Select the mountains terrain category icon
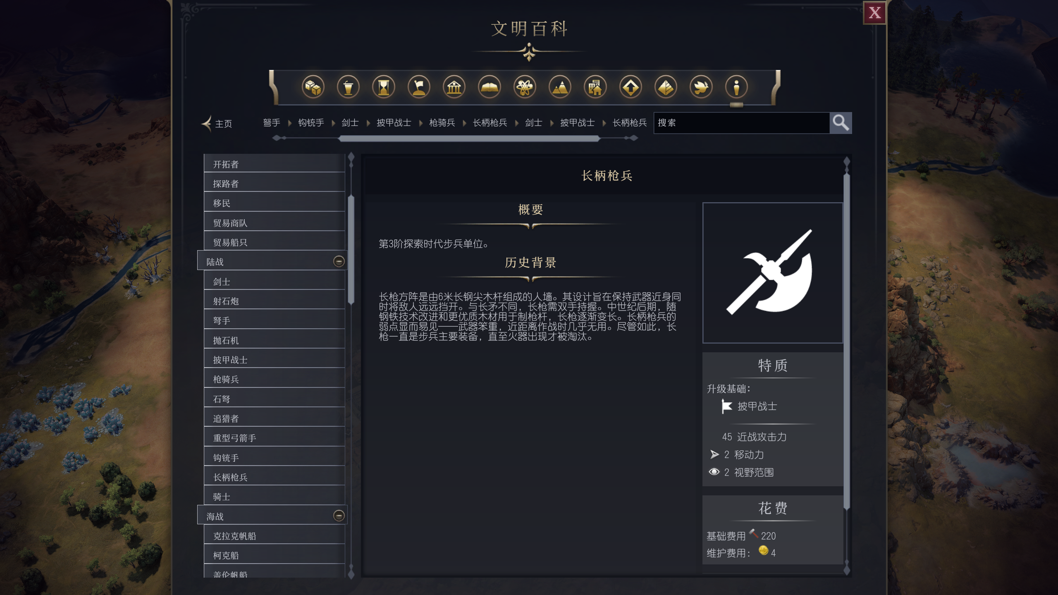Screen dimensions: 1058x595 coord(560,87)
